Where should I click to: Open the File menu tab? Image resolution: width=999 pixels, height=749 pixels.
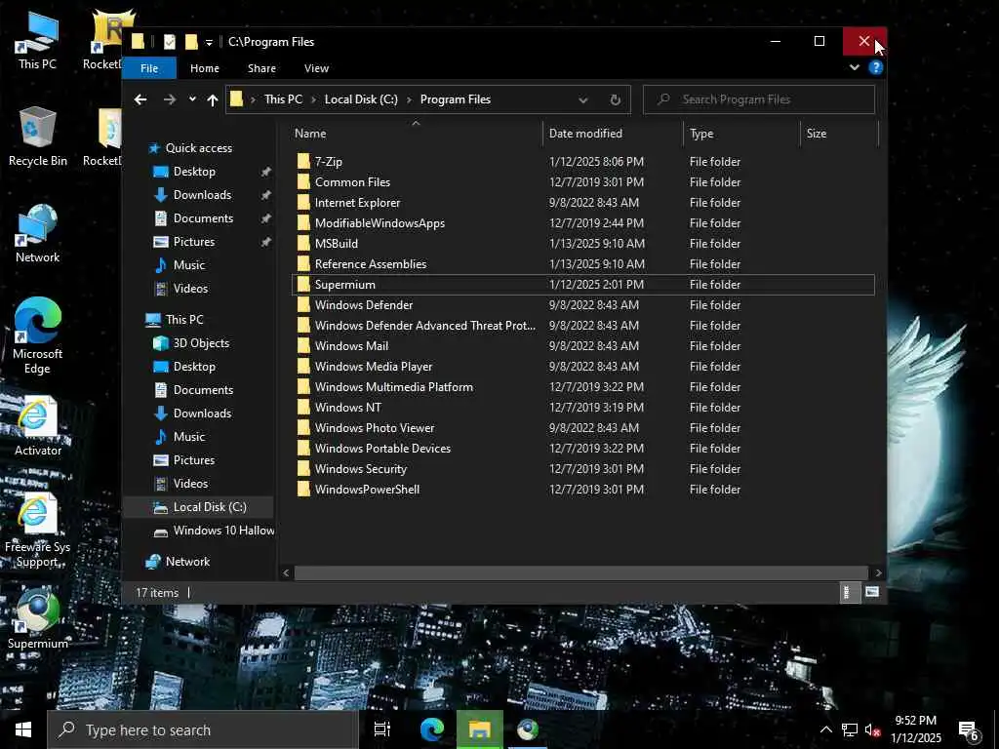tap(149, 68)
